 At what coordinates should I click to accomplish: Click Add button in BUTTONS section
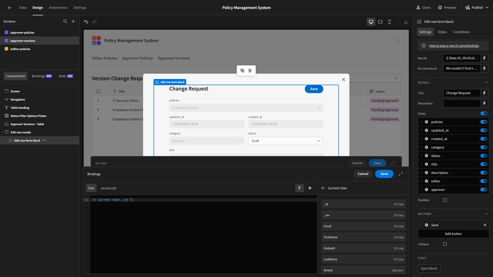453,234
